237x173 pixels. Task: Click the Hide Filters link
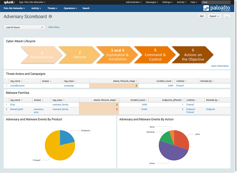54,27
